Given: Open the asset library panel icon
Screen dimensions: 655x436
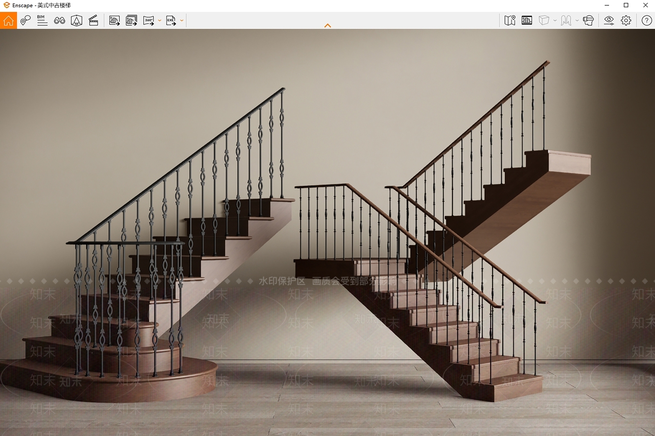Looking at the screenshot, I should click(527, 20).
